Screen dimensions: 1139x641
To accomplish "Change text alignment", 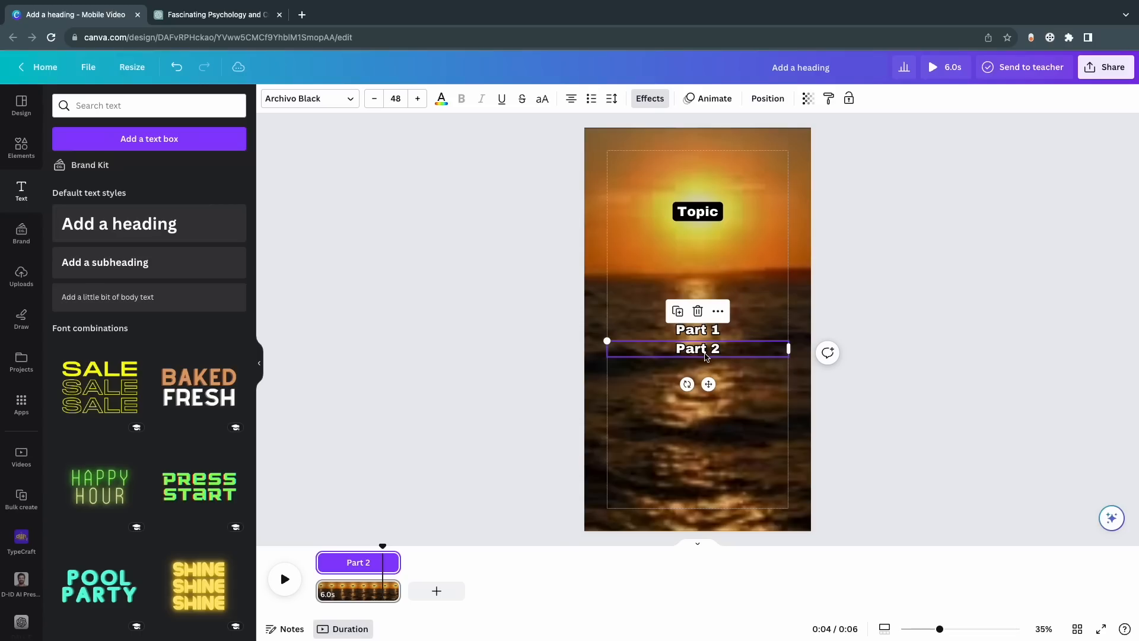I will click(x=571, y=99).
